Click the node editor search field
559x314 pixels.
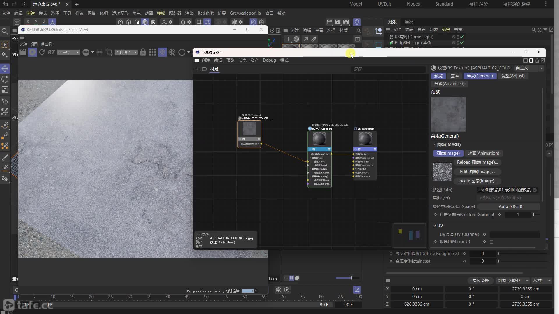(x=388, y=69)
